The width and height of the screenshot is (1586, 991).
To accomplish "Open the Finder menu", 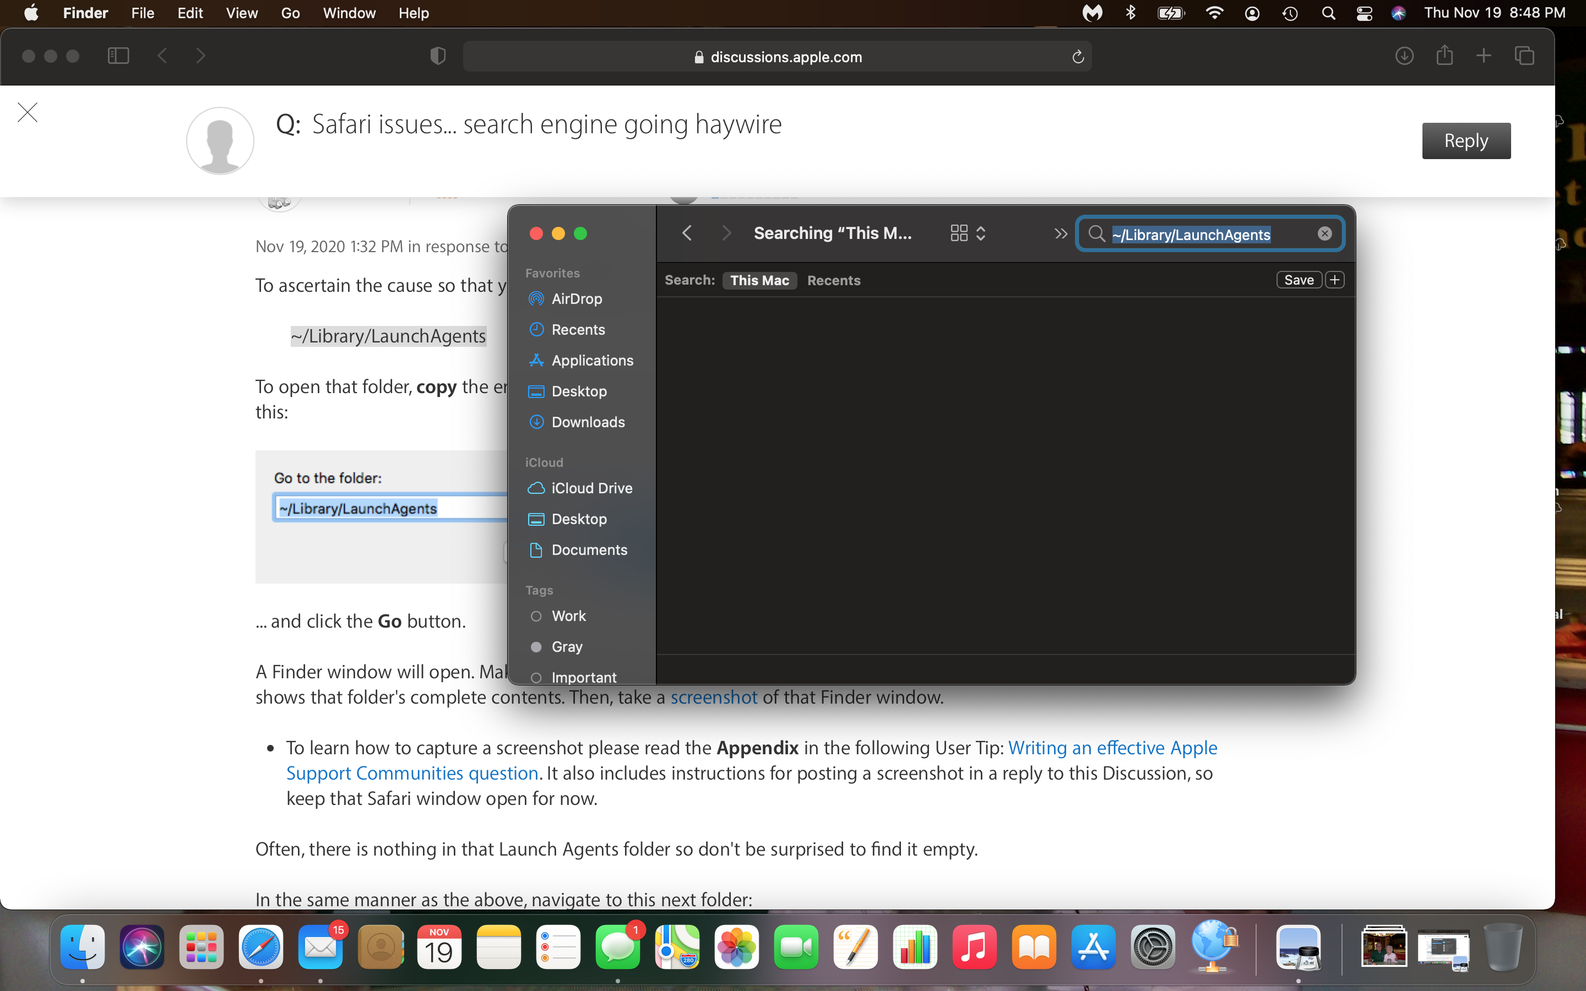I will pos(85,13).
